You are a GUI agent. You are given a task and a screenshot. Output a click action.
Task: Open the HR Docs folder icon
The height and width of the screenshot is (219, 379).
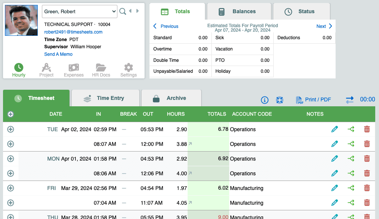[101, 67]
